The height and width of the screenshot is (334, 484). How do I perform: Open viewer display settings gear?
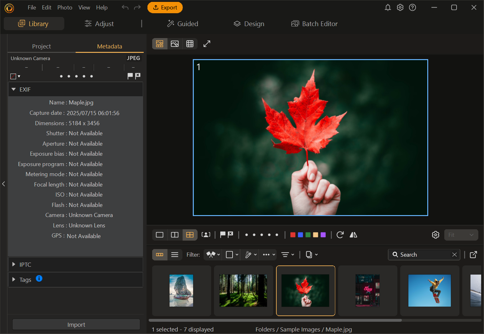click(x=435, y=235)
